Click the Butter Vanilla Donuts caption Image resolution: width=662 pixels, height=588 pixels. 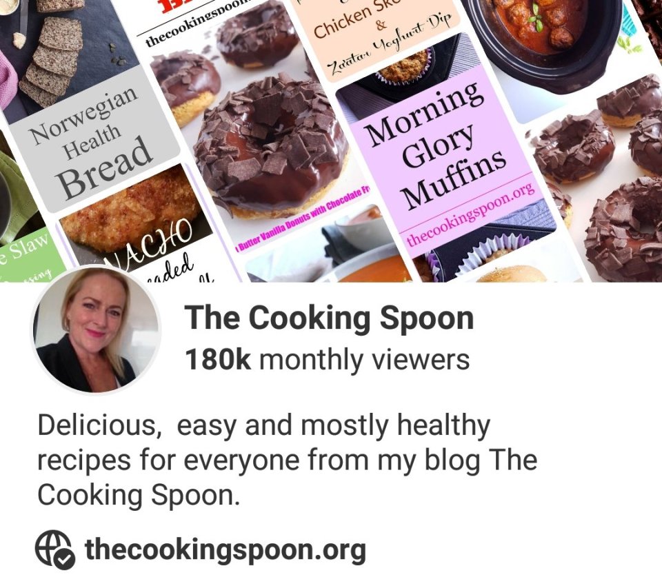pyautogui.click(x=303, y=219)
